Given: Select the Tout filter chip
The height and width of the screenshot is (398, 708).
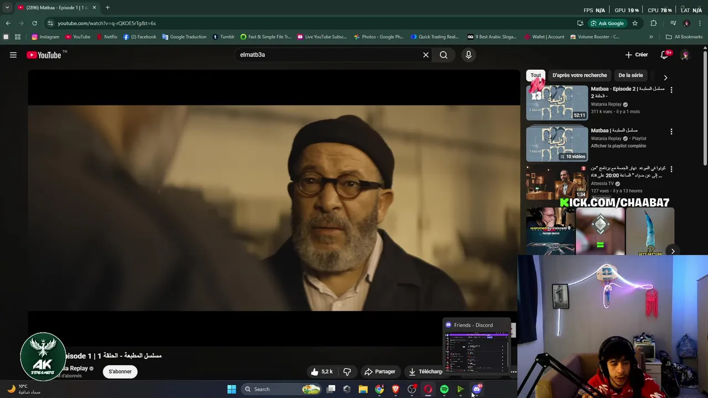Looking at the screenshot, I should (x=536, y=75).
